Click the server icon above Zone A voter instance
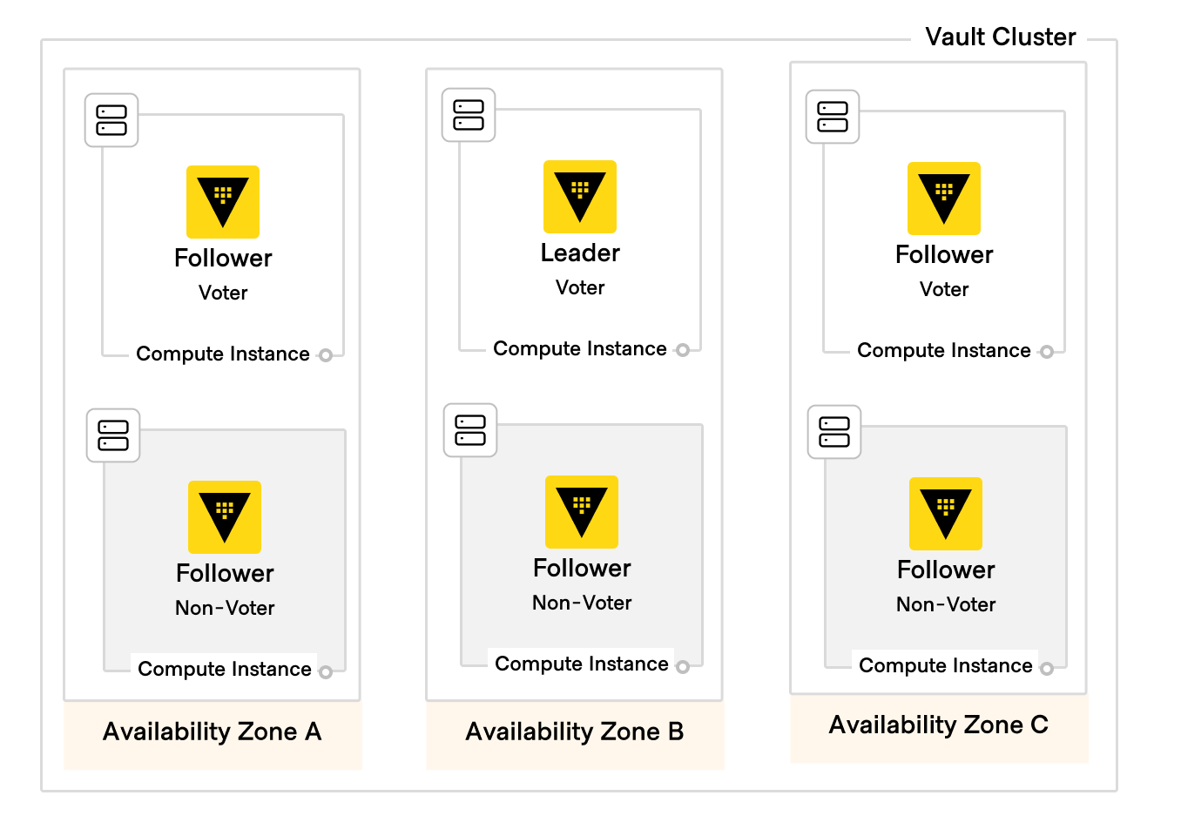The width and height of the screenshot is (1181, 836). tap(111, 120)
